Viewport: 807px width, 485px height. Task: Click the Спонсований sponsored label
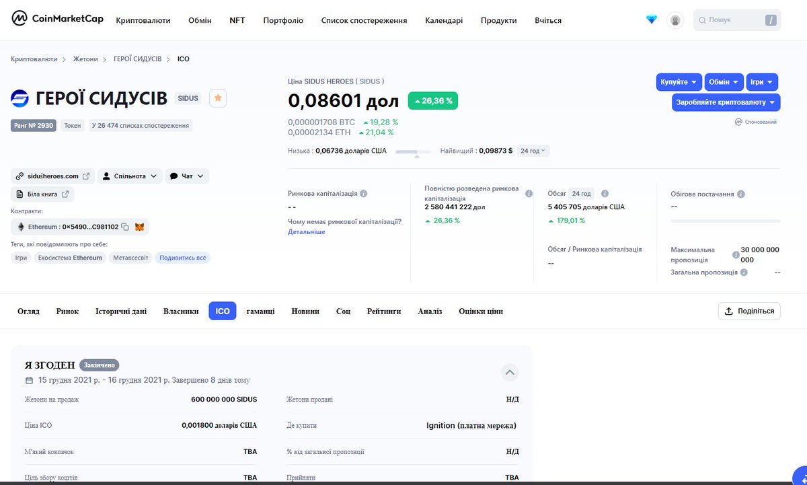click(x=756, y=122)
